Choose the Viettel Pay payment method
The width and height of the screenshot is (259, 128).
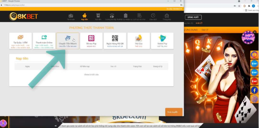pyautogui.click(x=162, y=41)
